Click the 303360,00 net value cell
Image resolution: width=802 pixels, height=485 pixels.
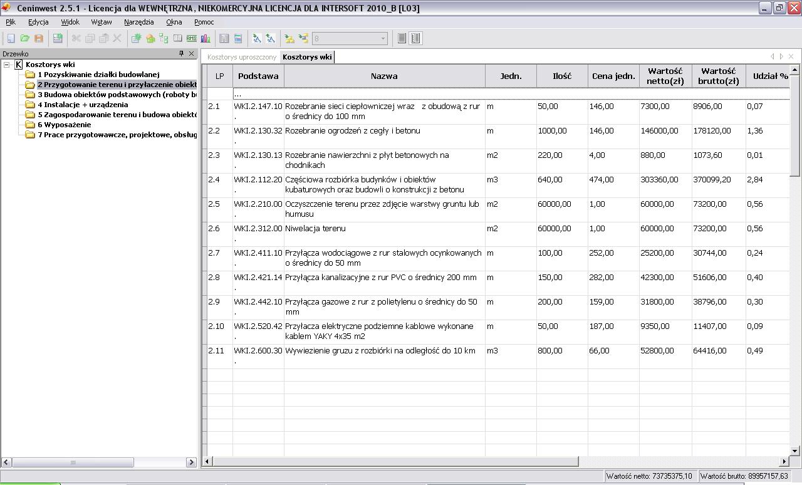coord(665,185)
